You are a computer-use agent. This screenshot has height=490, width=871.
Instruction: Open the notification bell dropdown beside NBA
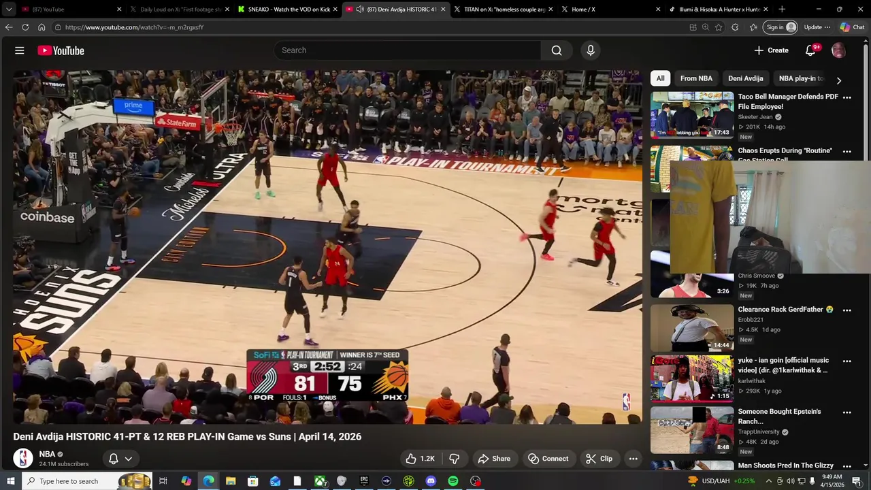[120, 459]
